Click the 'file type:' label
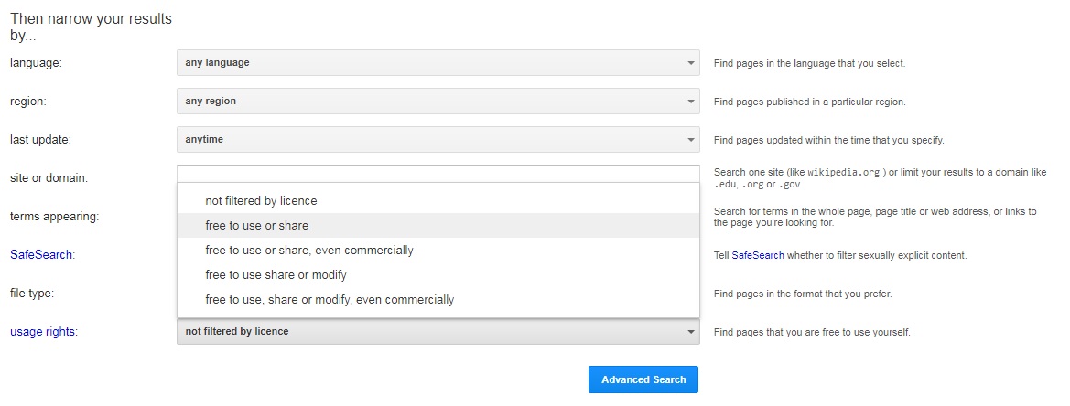1070x406 pixels. [32, 293]
